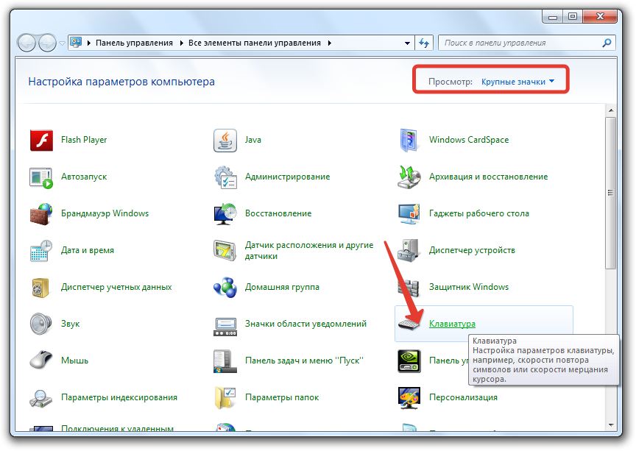Open the Дата и время calendar icon
Screen dimensions: 636x451
pos(41,251)
